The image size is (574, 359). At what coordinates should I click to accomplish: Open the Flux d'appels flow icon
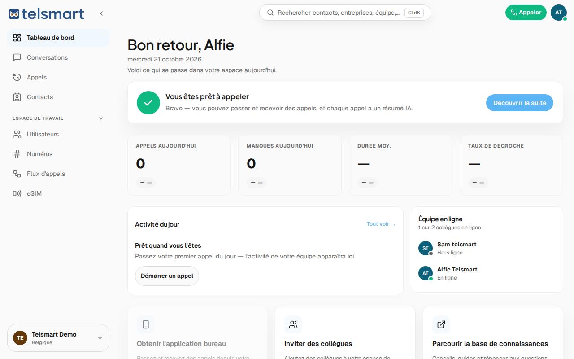click(17, 174)
